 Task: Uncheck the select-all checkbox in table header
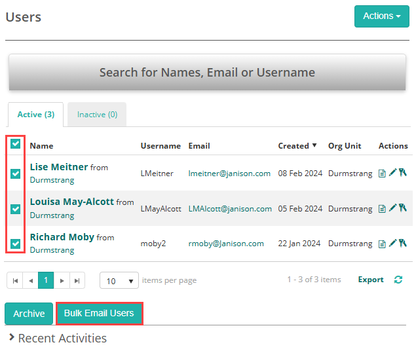16,145
